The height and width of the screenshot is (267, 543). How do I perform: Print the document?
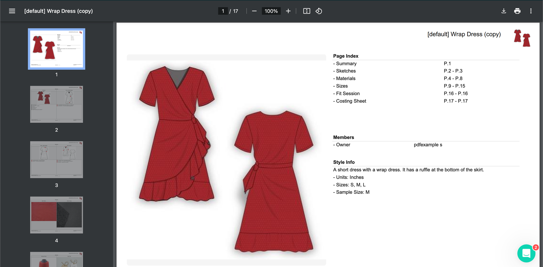517,11
